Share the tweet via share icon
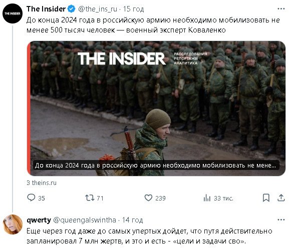The width and height of the screenshot is (291, 249). point(281,198)
